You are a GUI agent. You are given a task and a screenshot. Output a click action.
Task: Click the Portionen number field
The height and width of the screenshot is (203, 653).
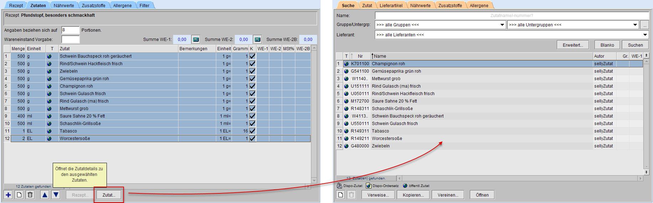[x=70, y=30]
